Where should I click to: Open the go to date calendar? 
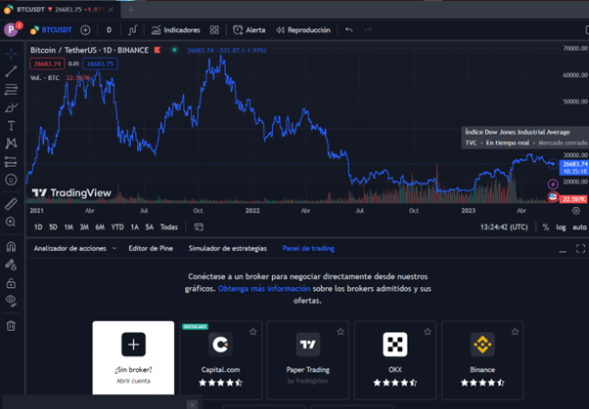(x=199, y=227)
